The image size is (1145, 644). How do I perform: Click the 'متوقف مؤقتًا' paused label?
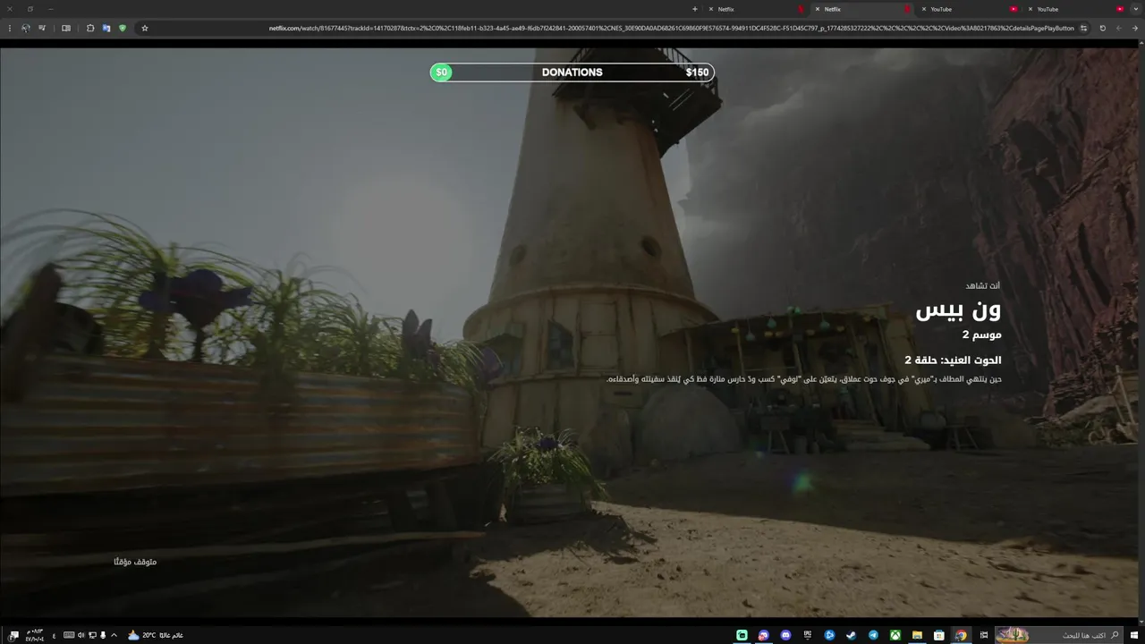(135, 562)
